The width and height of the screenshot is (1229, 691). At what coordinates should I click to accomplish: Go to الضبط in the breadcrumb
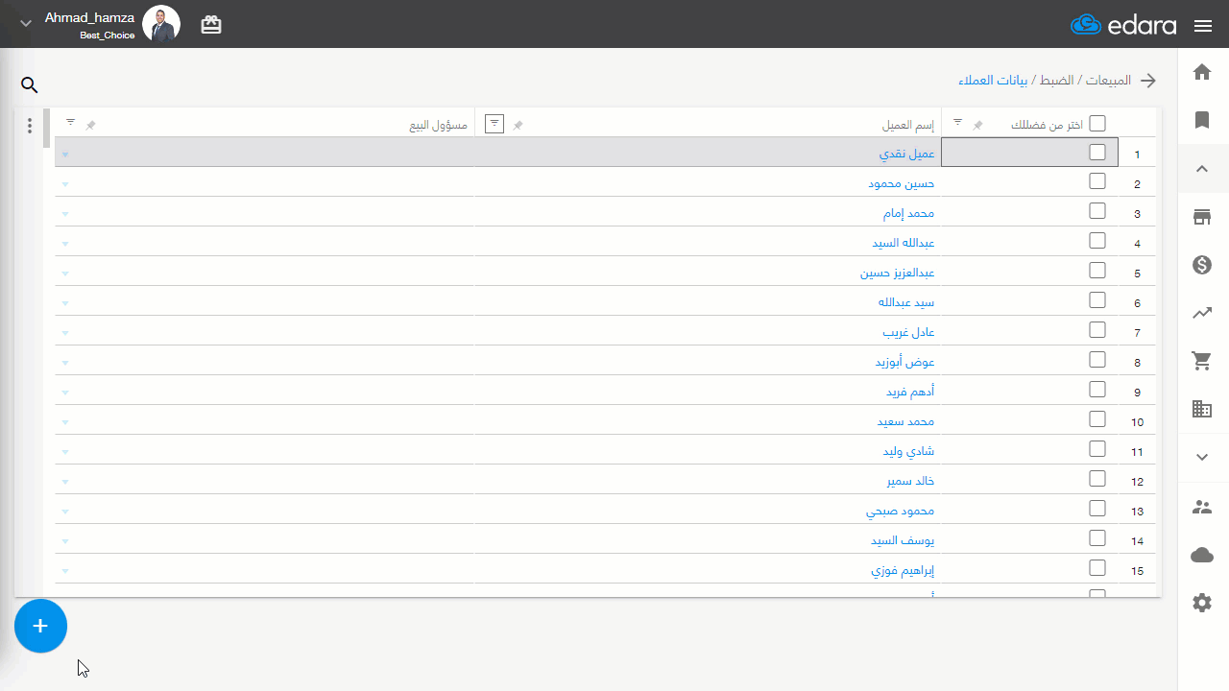(1056, 81)
